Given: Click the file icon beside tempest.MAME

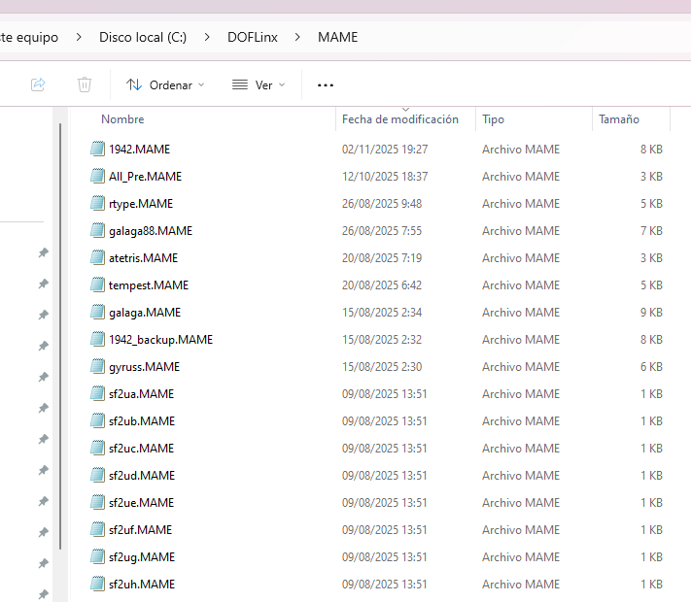Looking at the screenshot, I should coord(97,285).
